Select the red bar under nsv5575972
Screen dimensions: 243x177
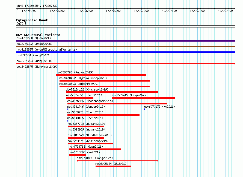pyautogui.click(x=80, y=98)
